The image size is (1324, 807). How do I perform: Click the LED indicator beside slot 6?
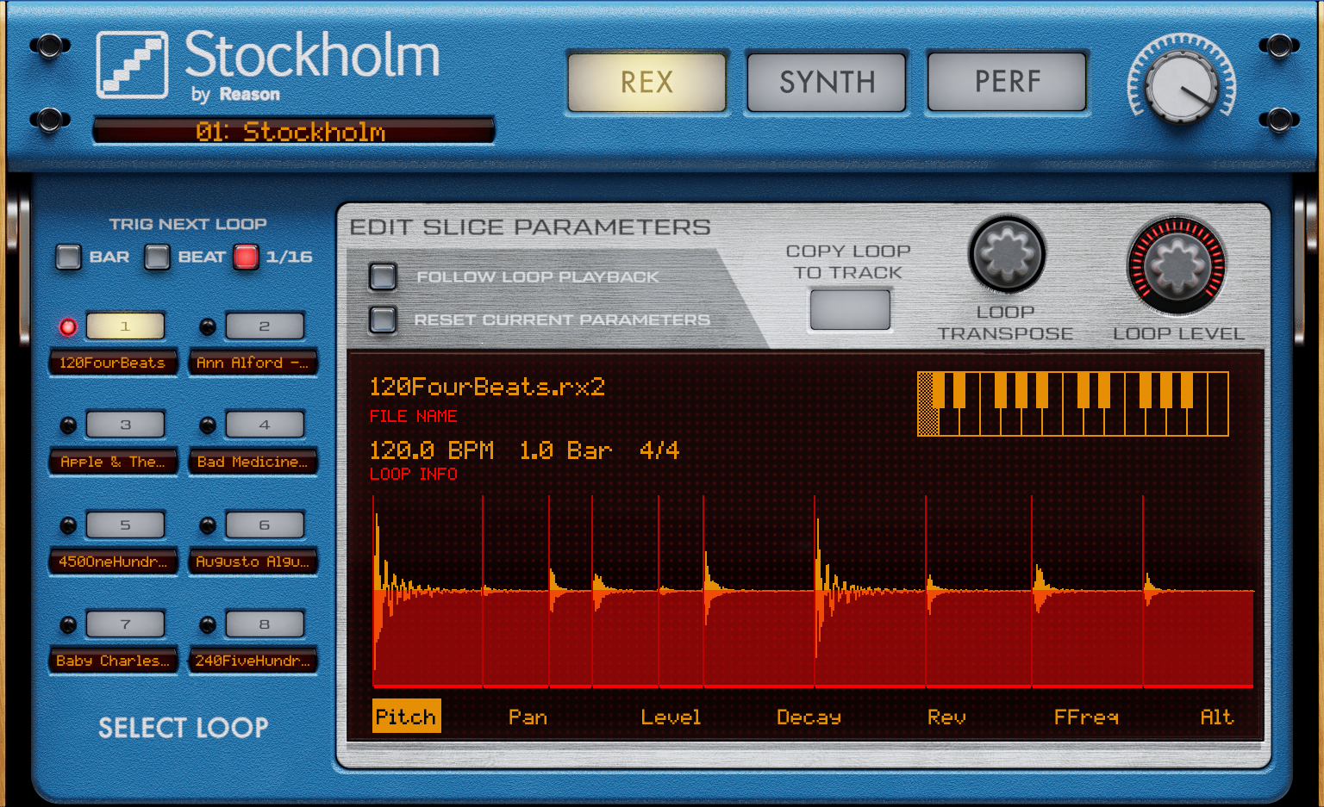click(x=208, y=525)
